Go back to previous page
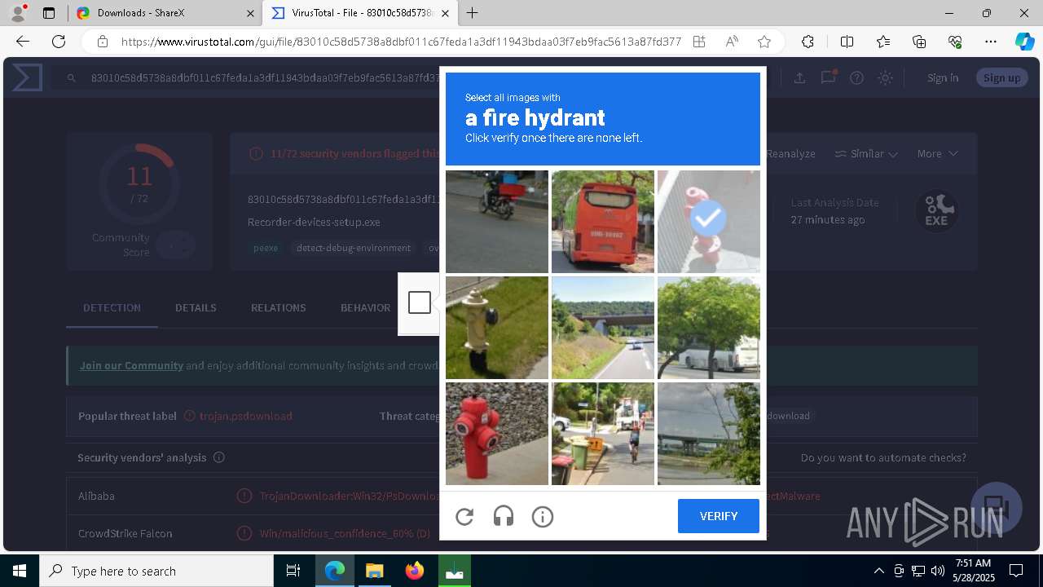 [x=23, y=42]
